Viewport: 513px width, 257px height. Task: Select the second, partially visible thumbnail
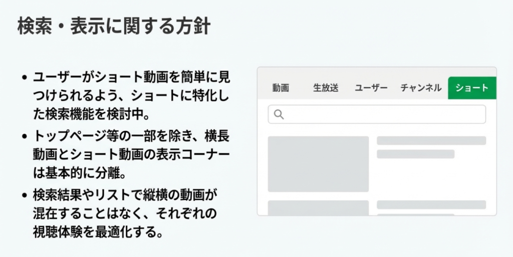(x=318, y=207)
